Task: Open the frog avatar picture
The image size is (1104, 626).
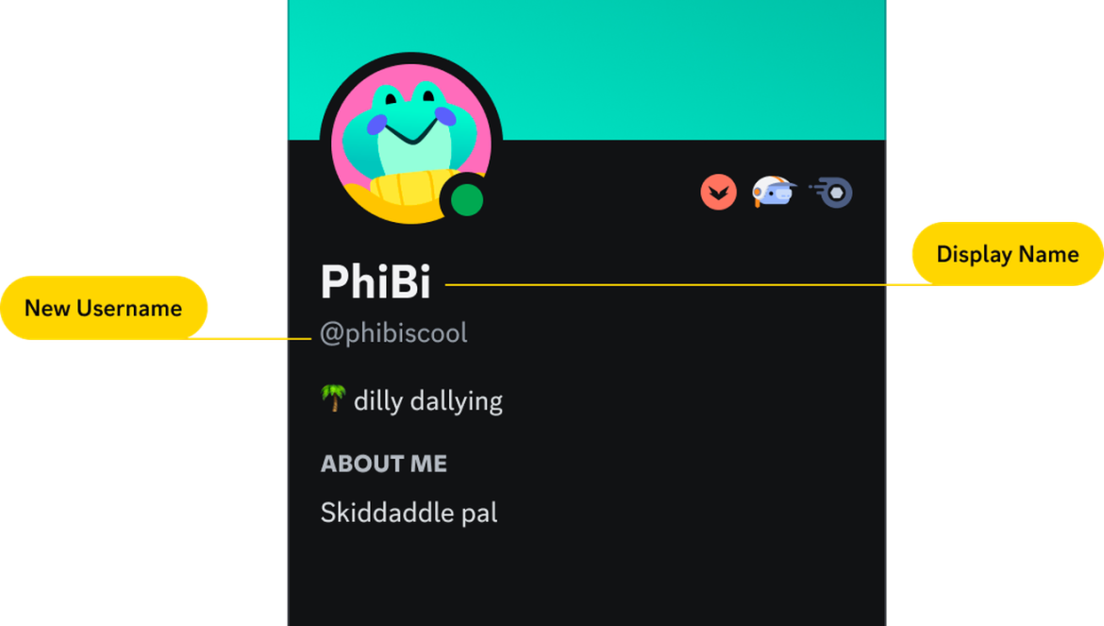Action: click(x=411, y=144)
